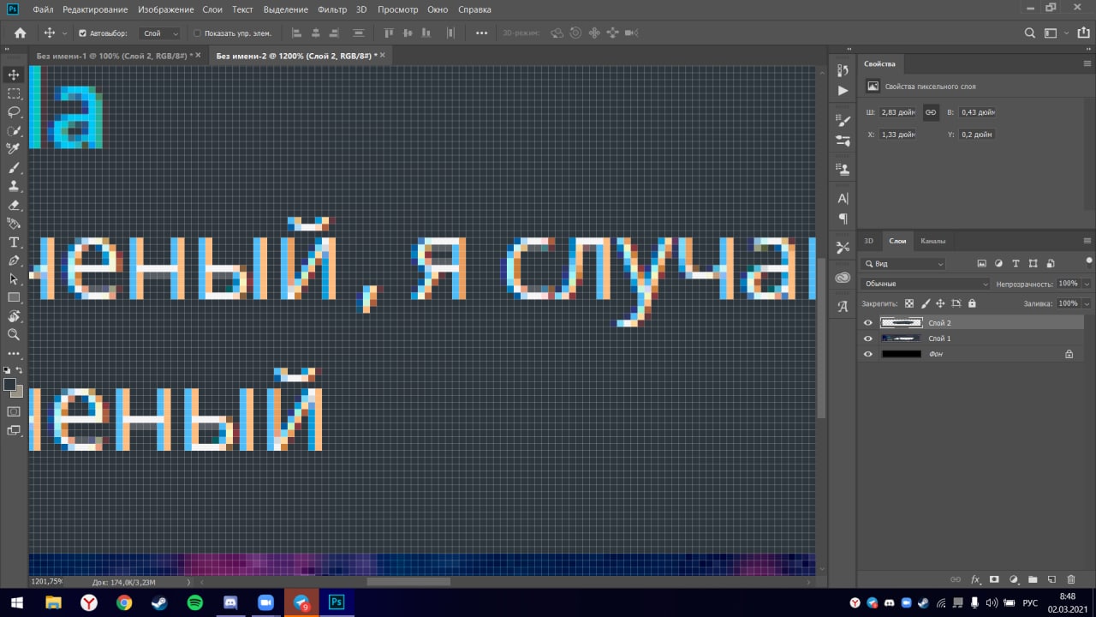
Task: Open the Brush Settings panel icon
Action: (843, 122)
